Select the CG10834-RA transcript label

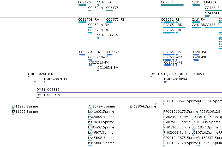[107, 35]
